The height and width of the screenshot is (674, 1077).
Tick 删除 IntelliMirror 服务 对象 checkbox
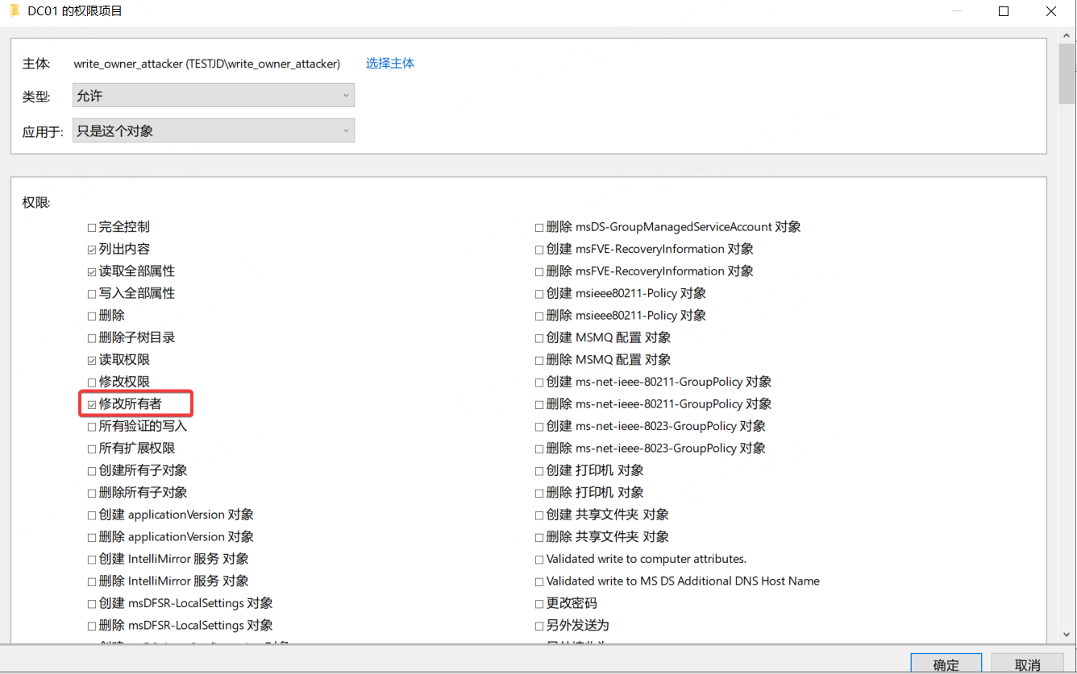(x=92, y=581)
